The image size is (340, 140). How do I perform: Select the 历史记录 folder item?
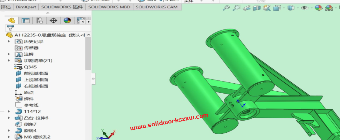coord(34,41)
